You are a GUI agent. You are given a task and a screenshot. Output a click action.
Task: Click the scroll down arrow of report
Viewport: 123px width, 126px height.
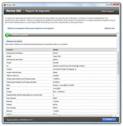coord(118,113)
